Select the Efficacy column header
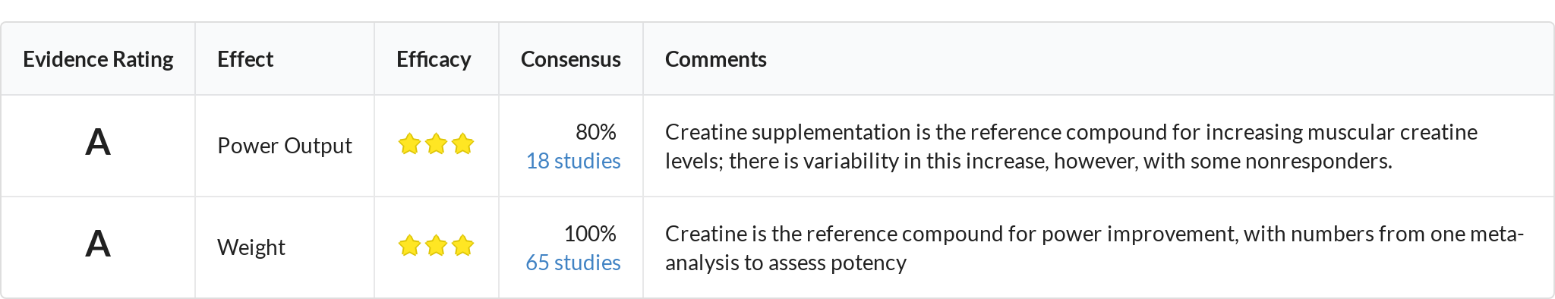 coord(434,59)
